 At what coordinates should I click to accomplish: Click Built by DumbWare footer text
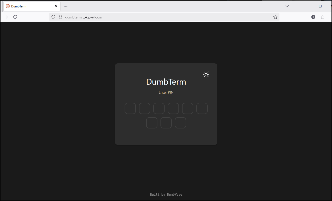166,194
